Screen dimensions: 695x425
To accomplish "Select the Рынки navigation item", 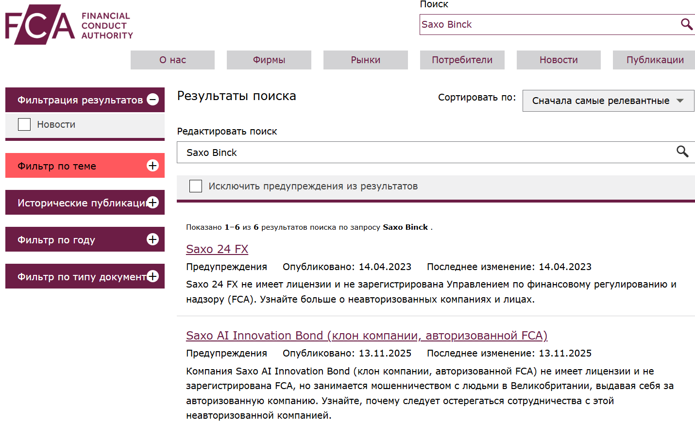I will click(365, 60).
